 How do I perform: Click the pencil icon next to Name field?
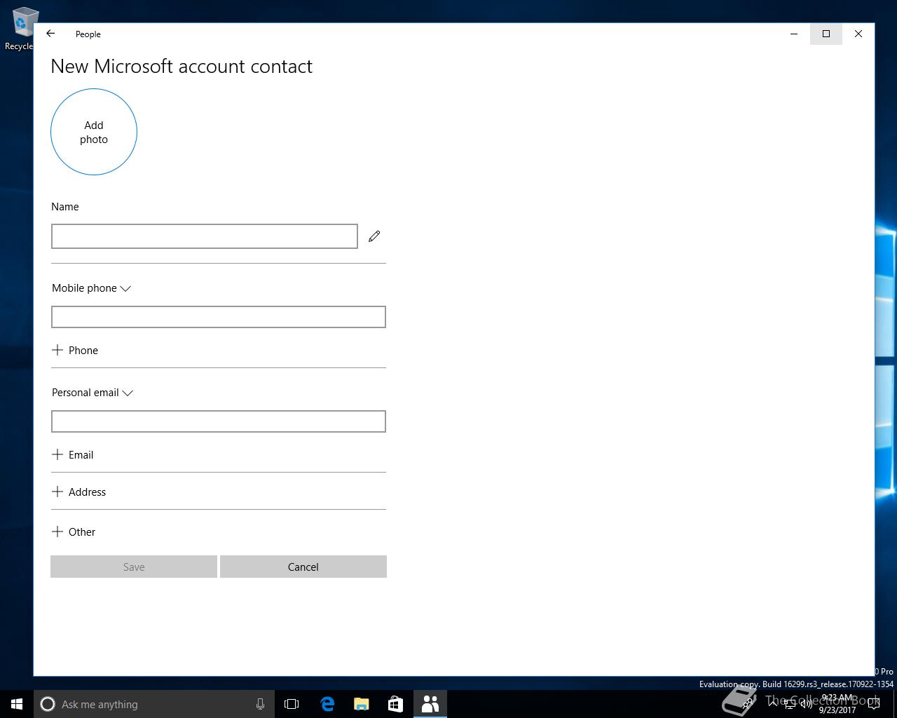point(374,236)
